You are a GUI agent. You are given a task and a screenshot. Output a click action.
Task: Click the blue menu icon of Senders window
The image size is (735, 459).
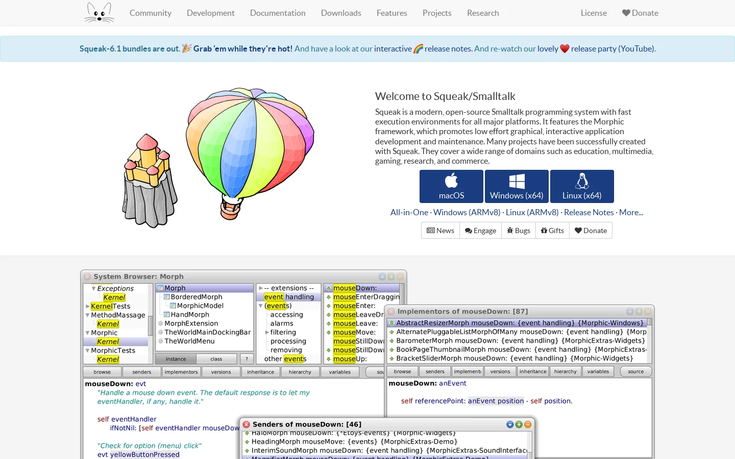coord(510,424)
